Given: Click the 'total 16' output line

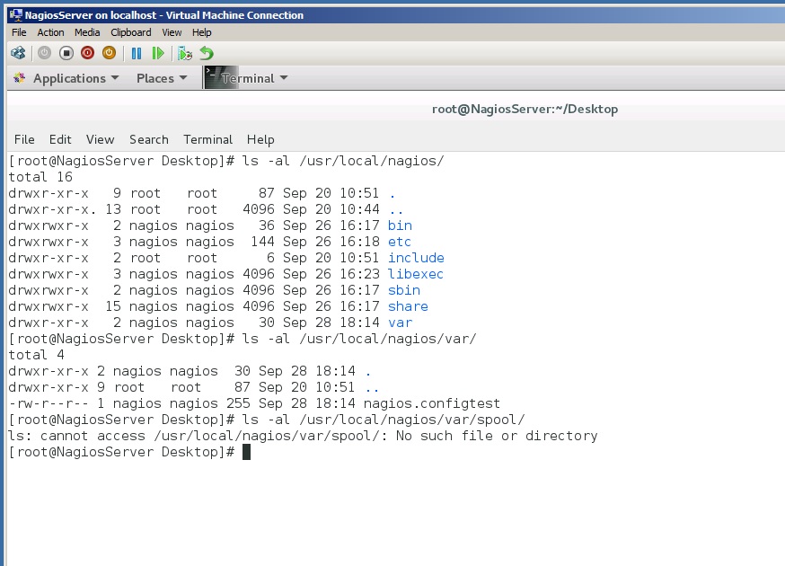Looking at the screenshot, I should (x=40, y=177).
